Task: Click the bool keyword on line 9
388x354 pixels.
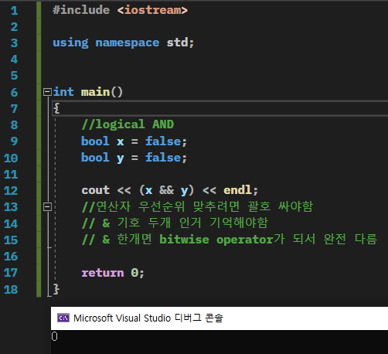Action: click(x=95, y=141)
